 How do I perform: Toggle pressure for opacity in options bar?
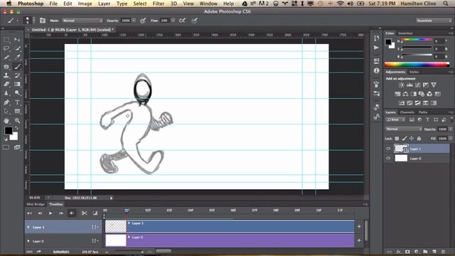tap(143, 21)
